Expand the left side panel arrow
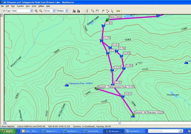 (1, 15)
